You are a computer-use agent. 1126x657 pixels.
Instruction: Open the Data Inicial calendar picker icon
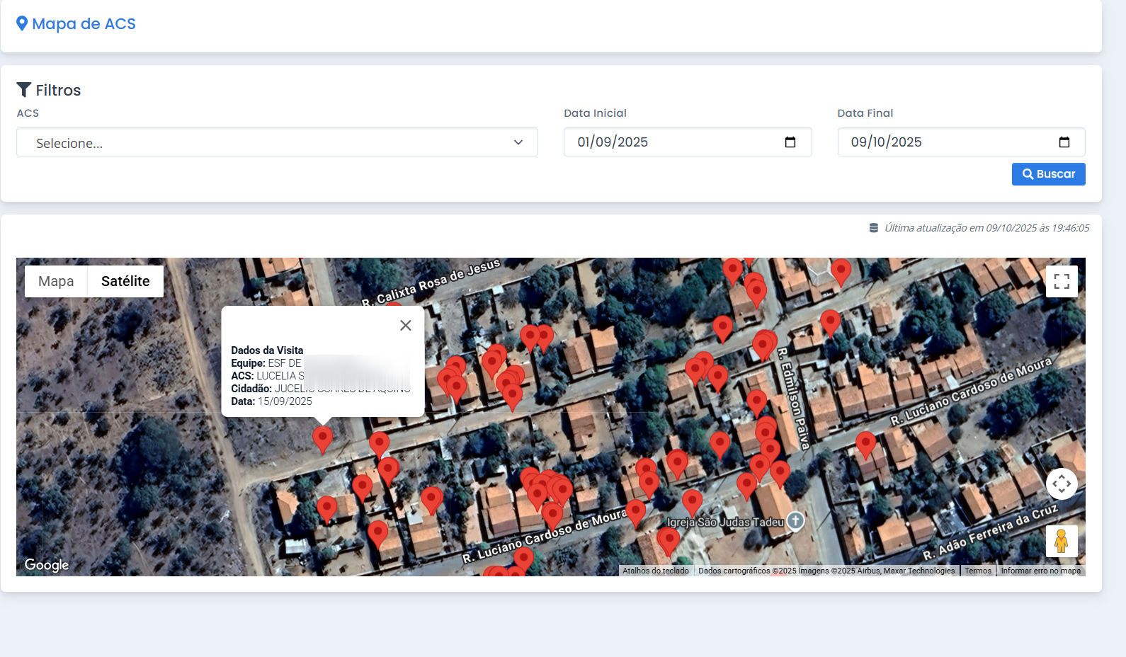click(790, 142)
